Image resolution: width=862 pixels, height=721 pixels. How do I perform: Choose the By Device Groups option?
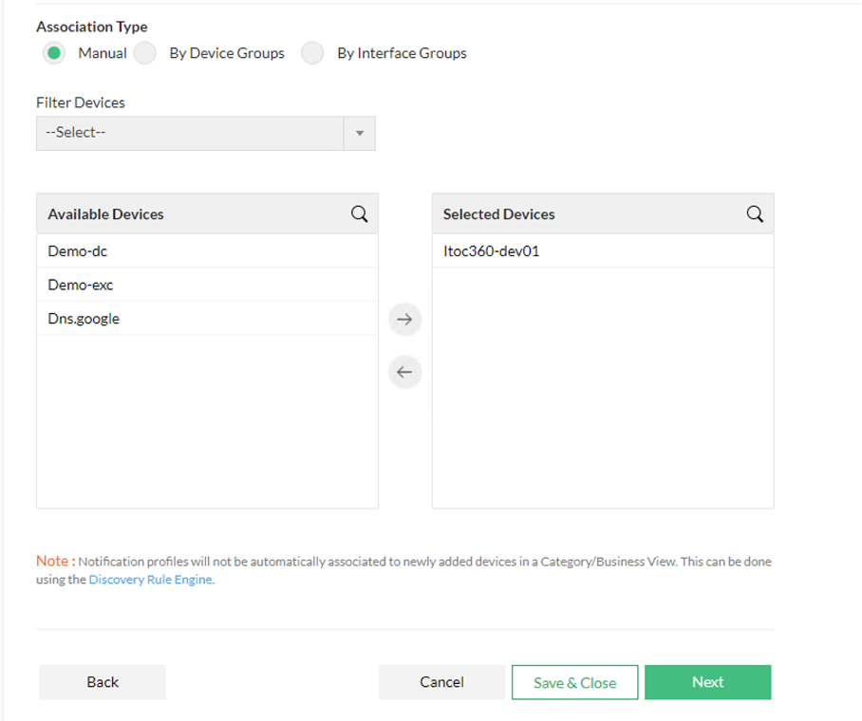pos(145,53)
